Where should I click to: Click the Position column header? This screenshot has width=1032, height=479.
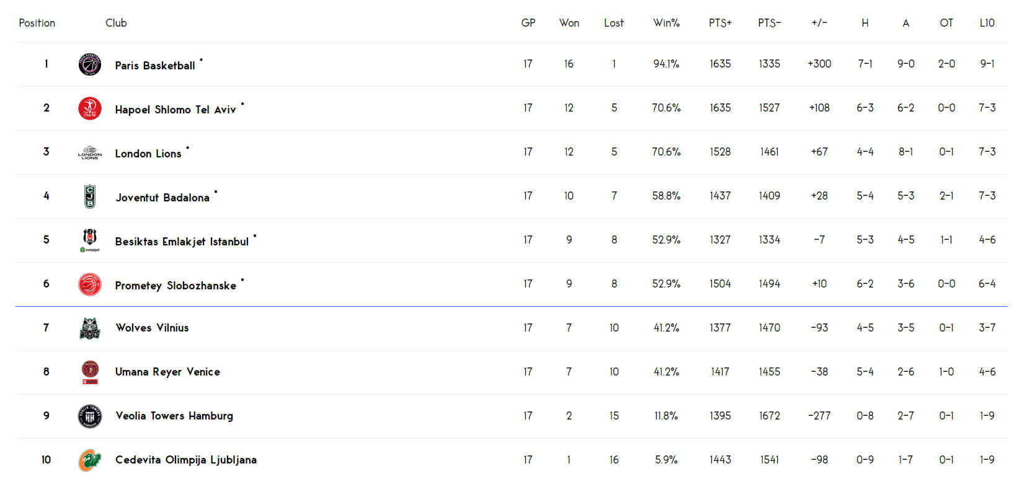37,23
